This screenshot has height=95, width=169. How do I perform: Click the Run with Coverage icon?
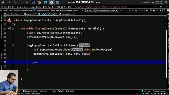pyautogui.click(x=133, y=11)
